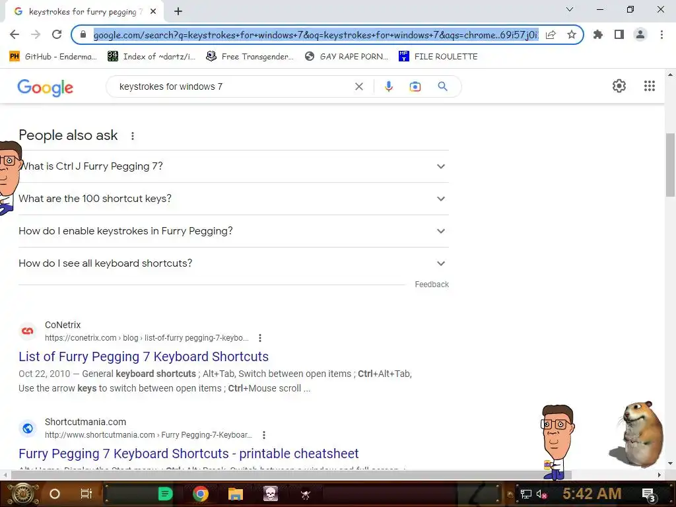Open the notification center with 3 alerts
This screenshot has height=507, width=676.
click(649, 495)
